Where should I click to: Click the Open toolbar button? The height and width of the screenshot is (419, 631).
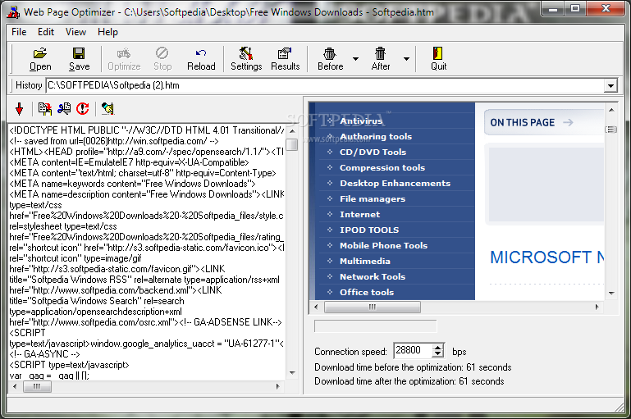click(x=40, y=59)
